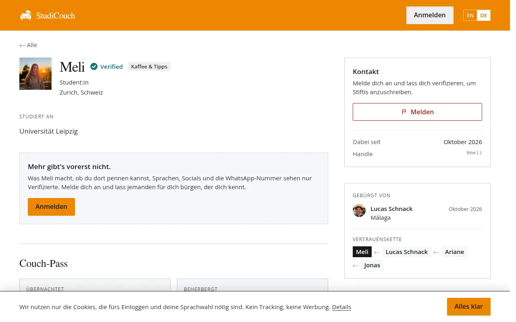Open Lucas Schnack guarantor name
Screen dimensions: 516x322
click(x=391, y=208)
